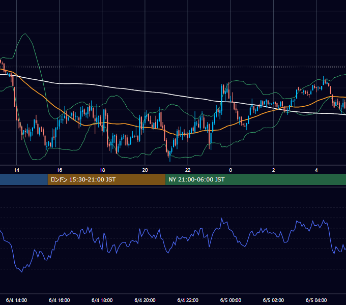Click the 0 hour label on price chart axis
346x305 pixels.
(x=230, y=170)
